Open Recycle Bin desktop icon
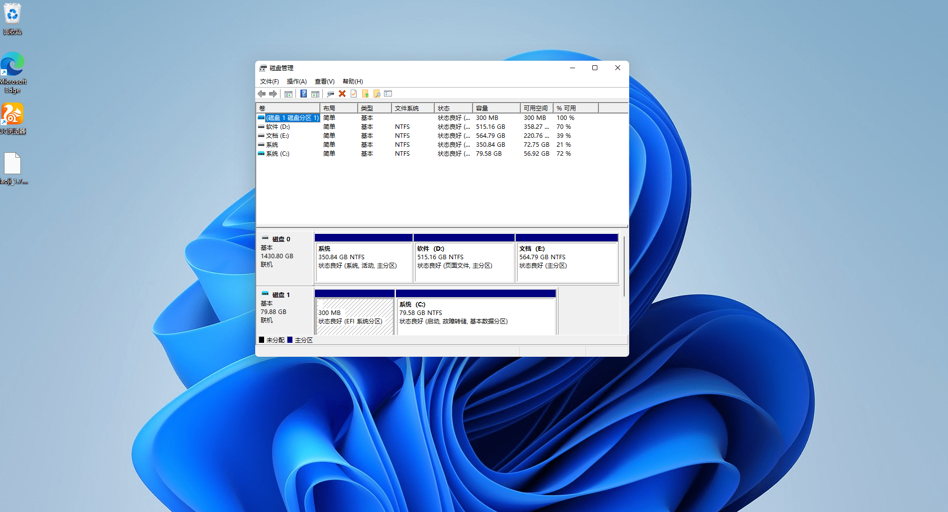The height and width of the screenshot is (512, 948). (12, 19)
